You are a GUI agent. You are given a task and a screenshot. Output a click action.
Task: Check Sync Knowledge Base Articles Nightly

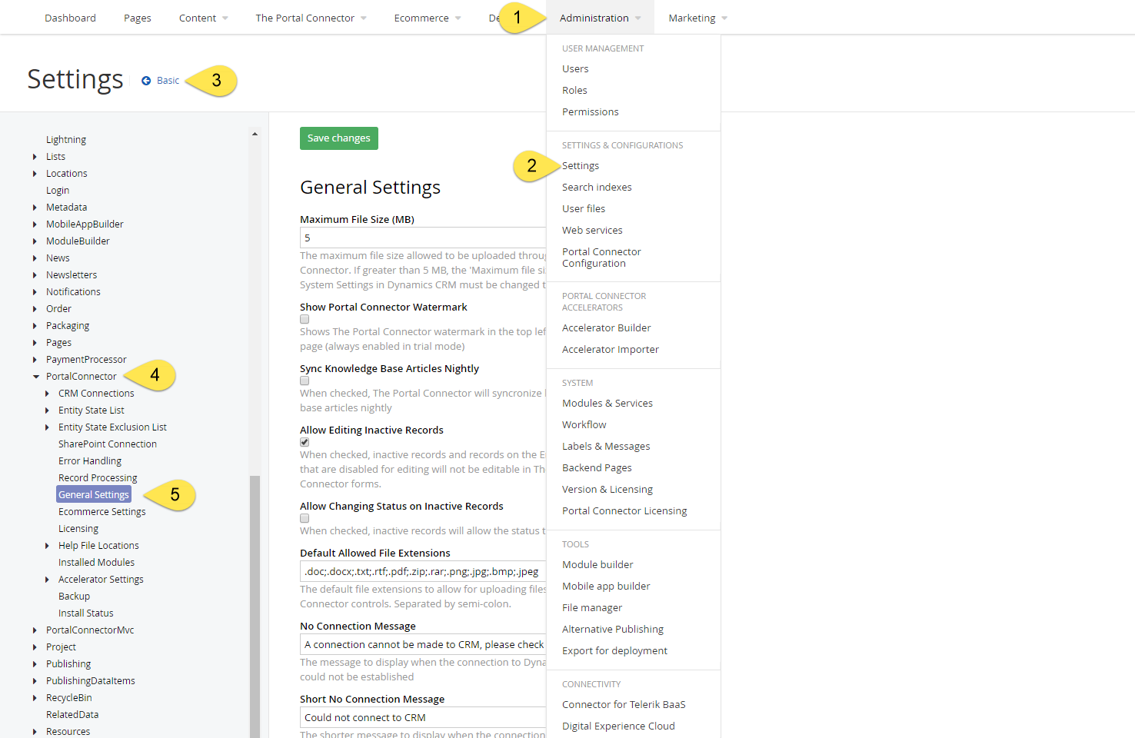coord(305,381)
